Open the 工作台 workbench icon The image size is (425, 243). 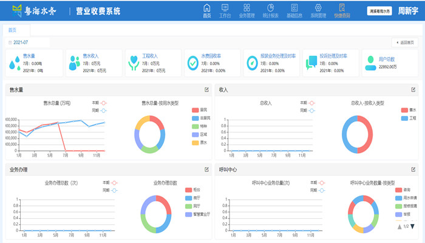click(x=225, y=10)
